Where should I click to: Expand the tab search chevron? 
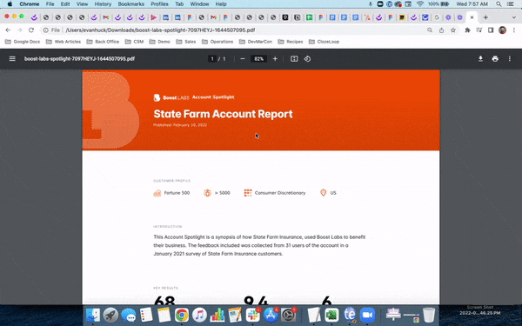(514, 17)
